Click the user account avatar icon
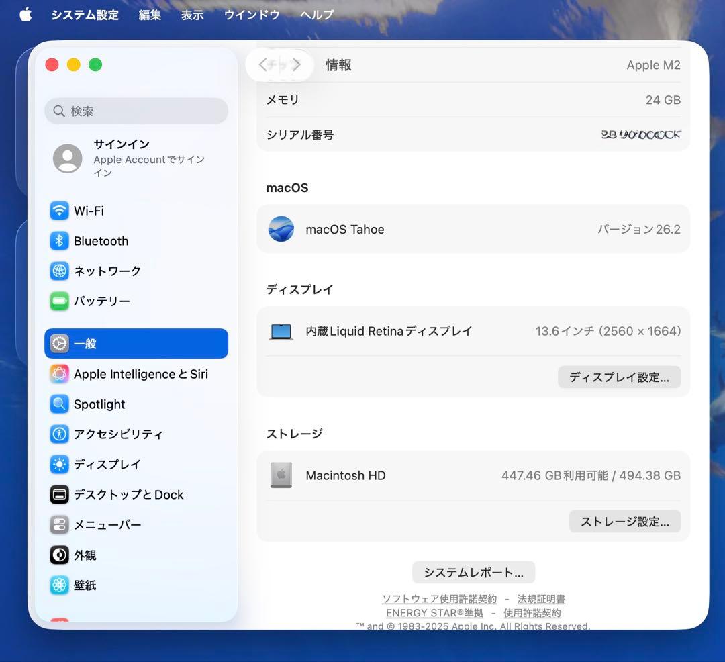Image resolution: width=725 pixels, height=662 pixels. tap(68, 158)
